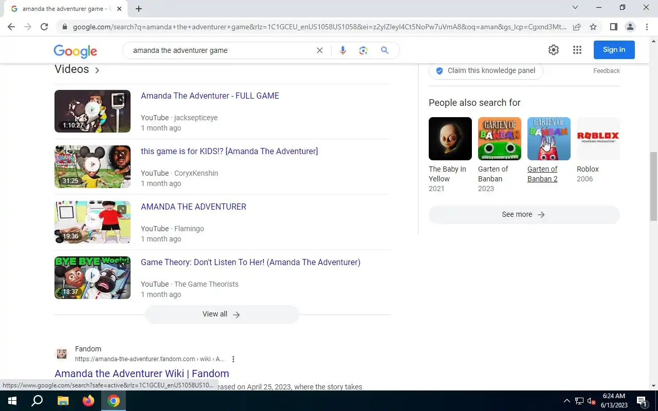This screenshot has width=658, height=411.
Task: Click the Sign in button
Action: pos(614,50)
